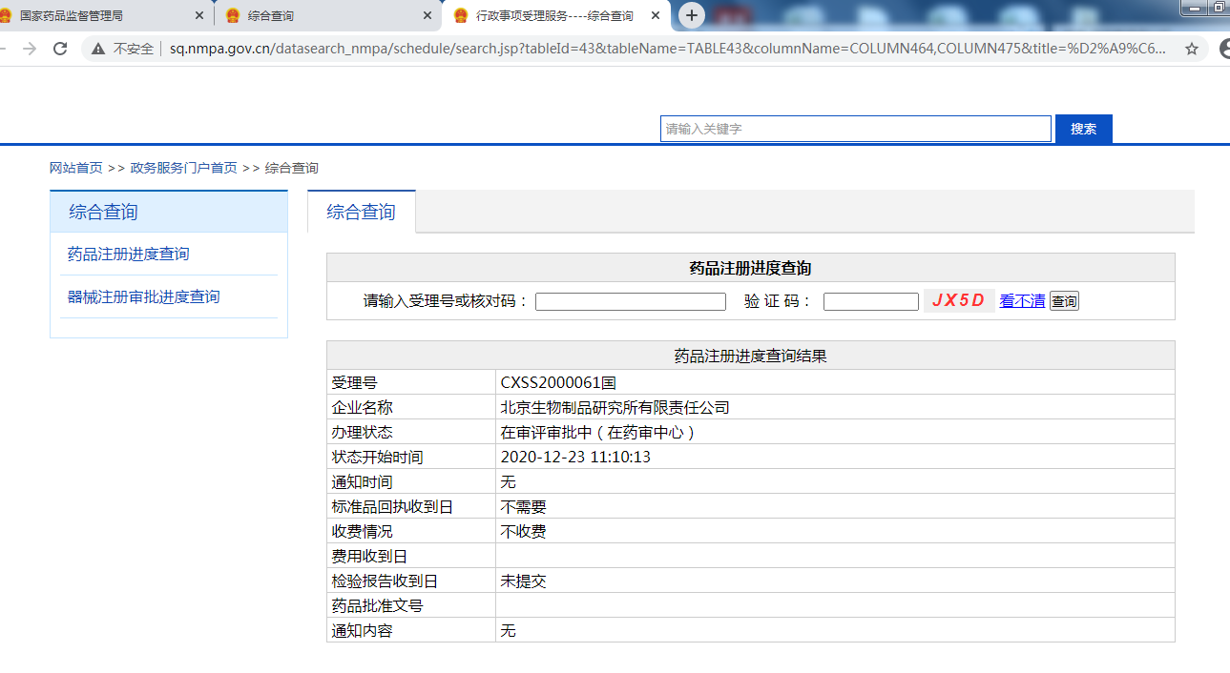Click the 不收费 cell value
The image size is (1230, 673).
tap(523, 531)
